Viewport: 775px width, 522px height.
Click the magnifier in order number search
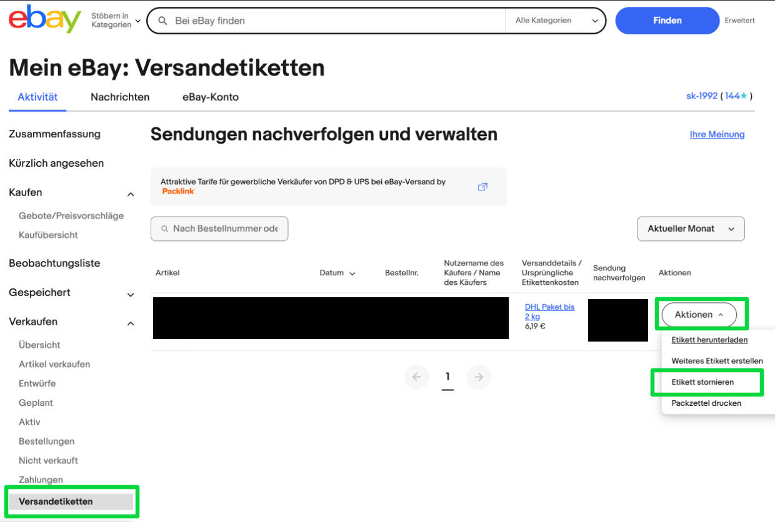pyautogui.click(x=165, y=229)
